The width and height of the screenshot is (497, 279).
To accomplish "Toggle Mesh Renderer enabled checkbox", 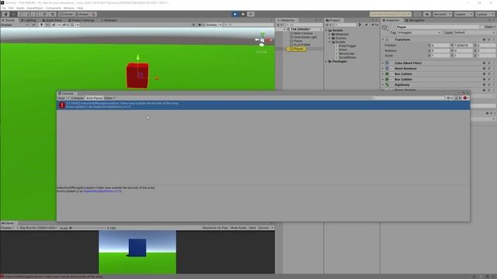I will click(x=391, y=68).
